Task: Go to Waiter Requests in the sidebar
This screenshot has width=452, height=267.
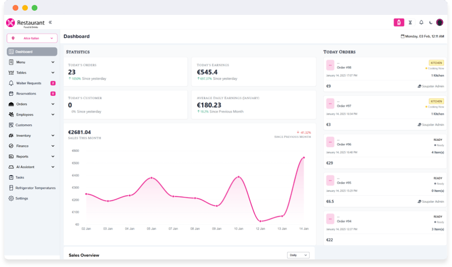Action: pyautogui.click(x=29, y=83)
